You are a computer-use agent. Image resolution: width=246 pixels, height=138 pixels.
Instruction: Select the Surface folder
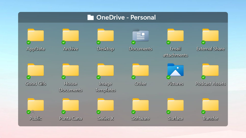pyautogui.click(x=176, y=105)
